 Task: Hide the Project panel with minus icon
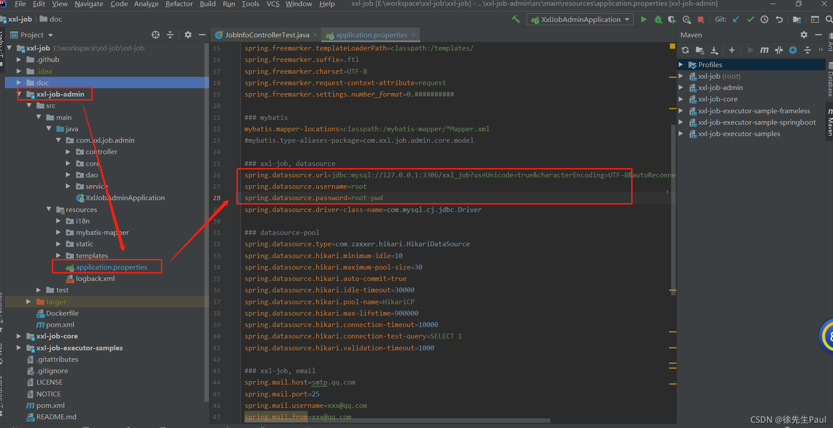[x=202, y=35]
